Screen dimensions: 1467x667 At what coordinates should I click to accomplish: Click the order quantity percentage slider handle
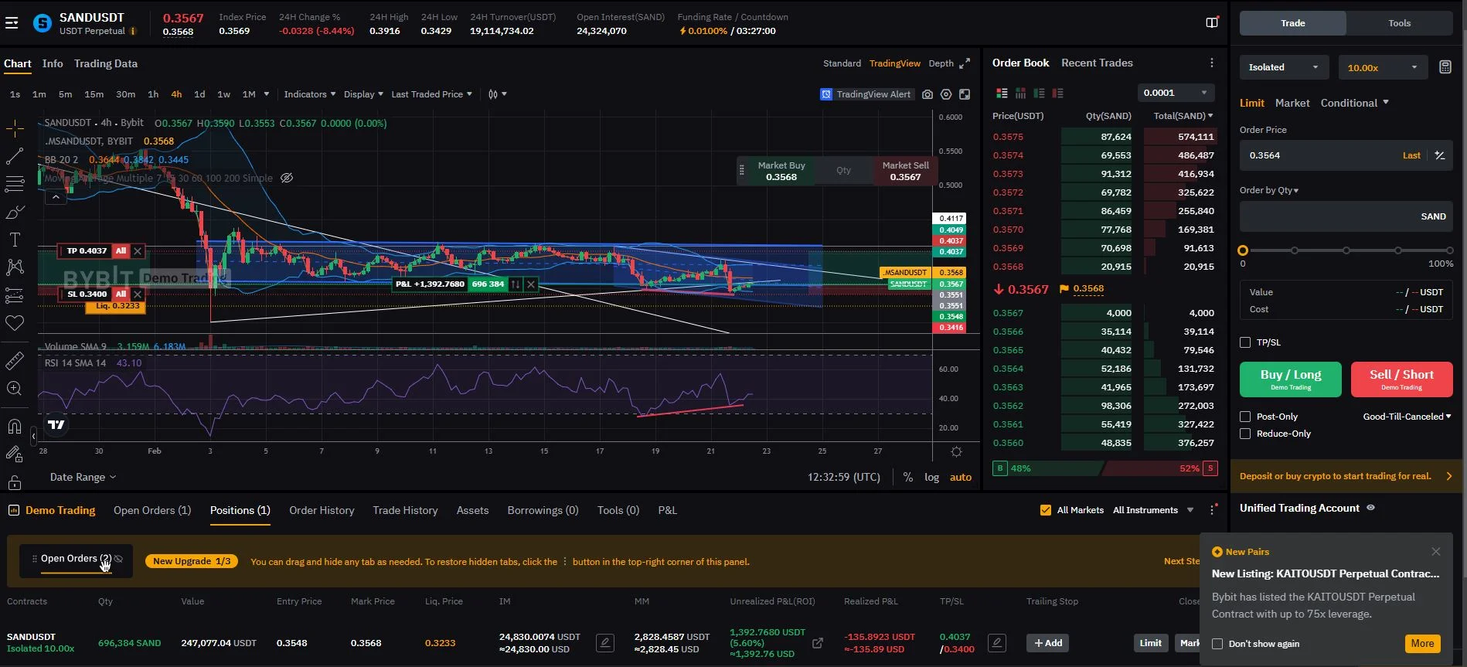(x=1243, y=250)
